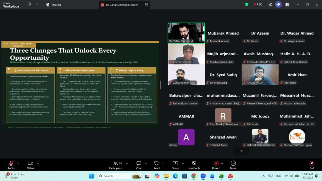Click the green encryption shield icon
This screenshot has height=181, width=322.
(x=247, y=4)
